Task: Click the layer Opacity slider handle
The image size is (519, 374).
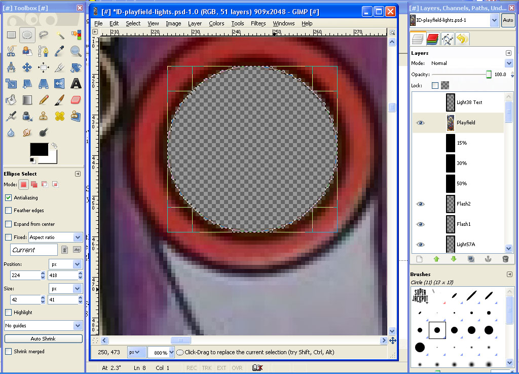Action: coord(489,75)
